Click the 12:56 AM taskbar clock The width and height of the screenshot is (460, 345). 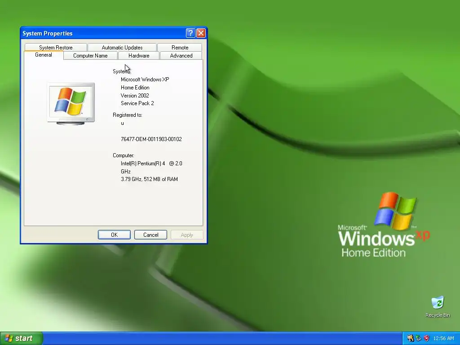tap(443, 338)
